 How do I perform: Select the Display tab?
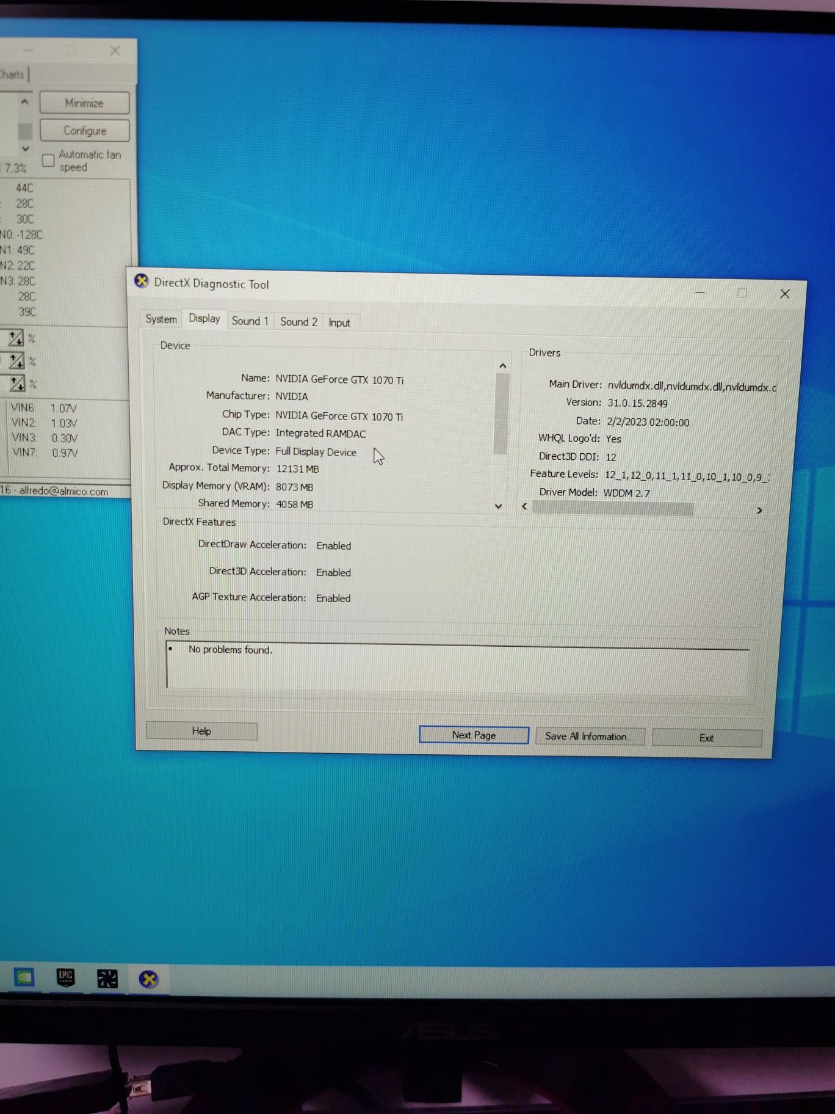pyautogui.click(x=204, y=319)
